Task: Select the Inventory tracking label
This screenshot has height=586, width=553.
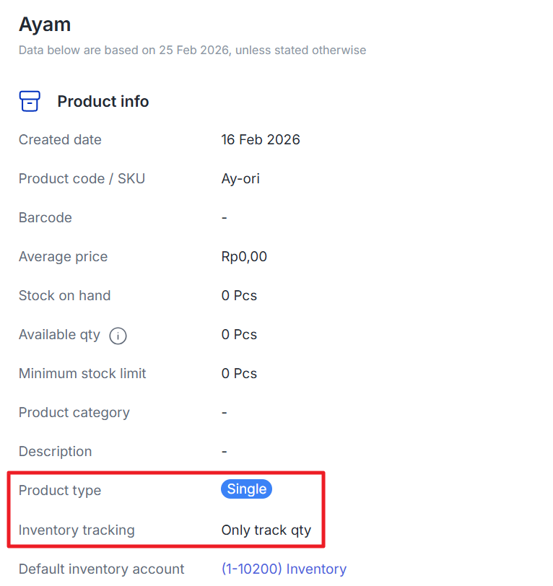Action: click(x=77, y=530)
